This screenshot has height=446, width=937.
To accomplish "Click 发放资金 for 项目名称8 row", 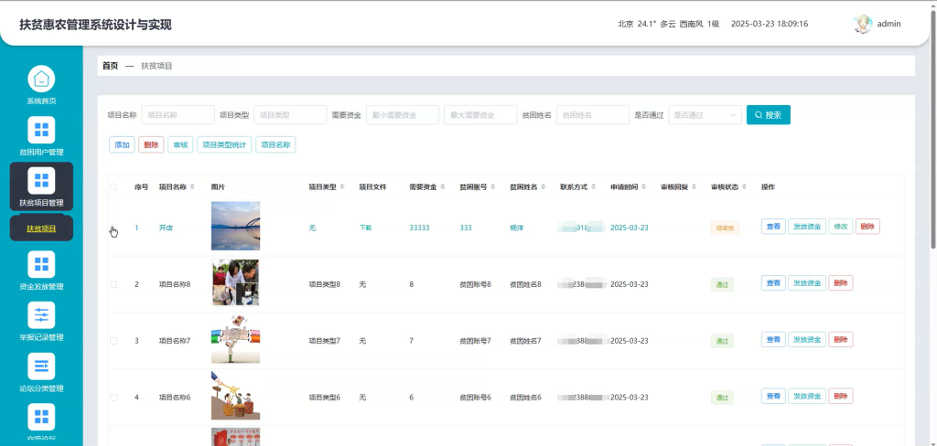I will point(807,283).
